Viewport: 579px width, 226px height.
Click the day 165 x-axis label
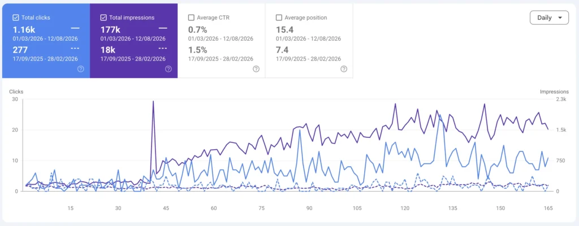548,208
